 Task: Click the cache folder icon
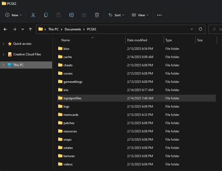[60, 57]
